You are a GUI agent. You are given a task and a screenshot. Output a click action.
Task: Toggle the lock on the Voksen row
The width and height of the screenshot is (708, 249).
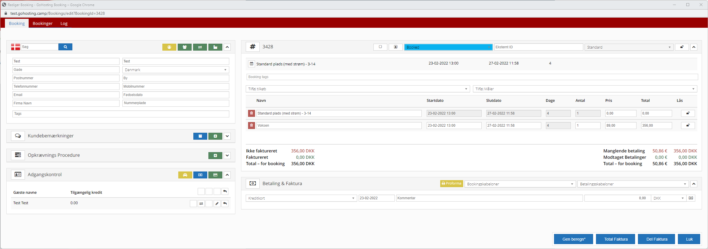pos(688,126)
